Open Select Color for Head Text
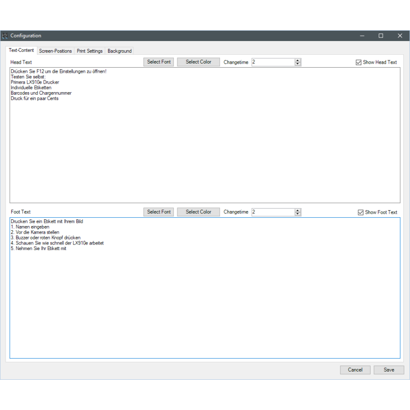Viewport: 410px width, 410px height. coord(198,62)
